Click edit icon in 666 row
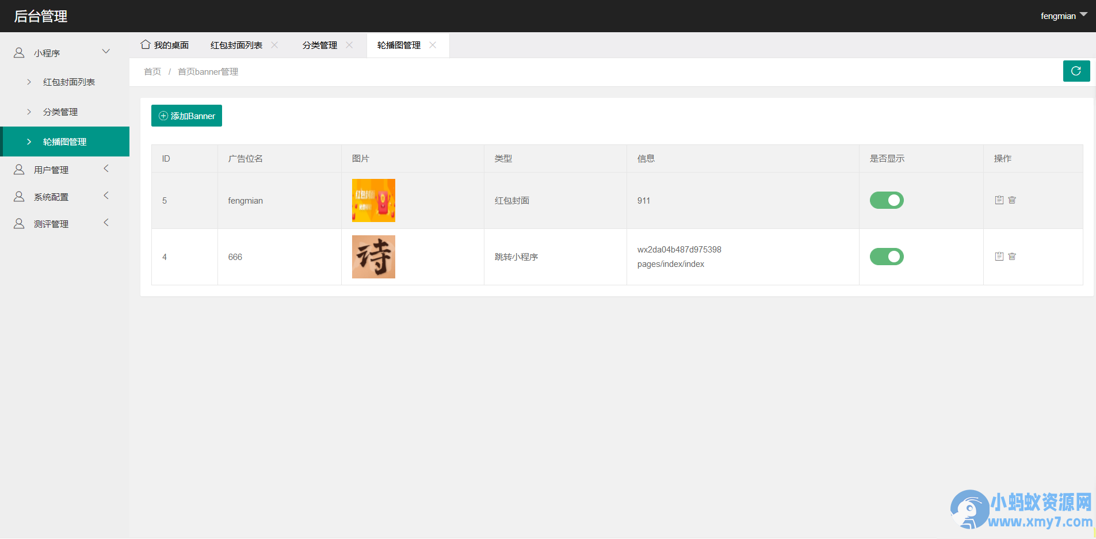 [999, 257]
